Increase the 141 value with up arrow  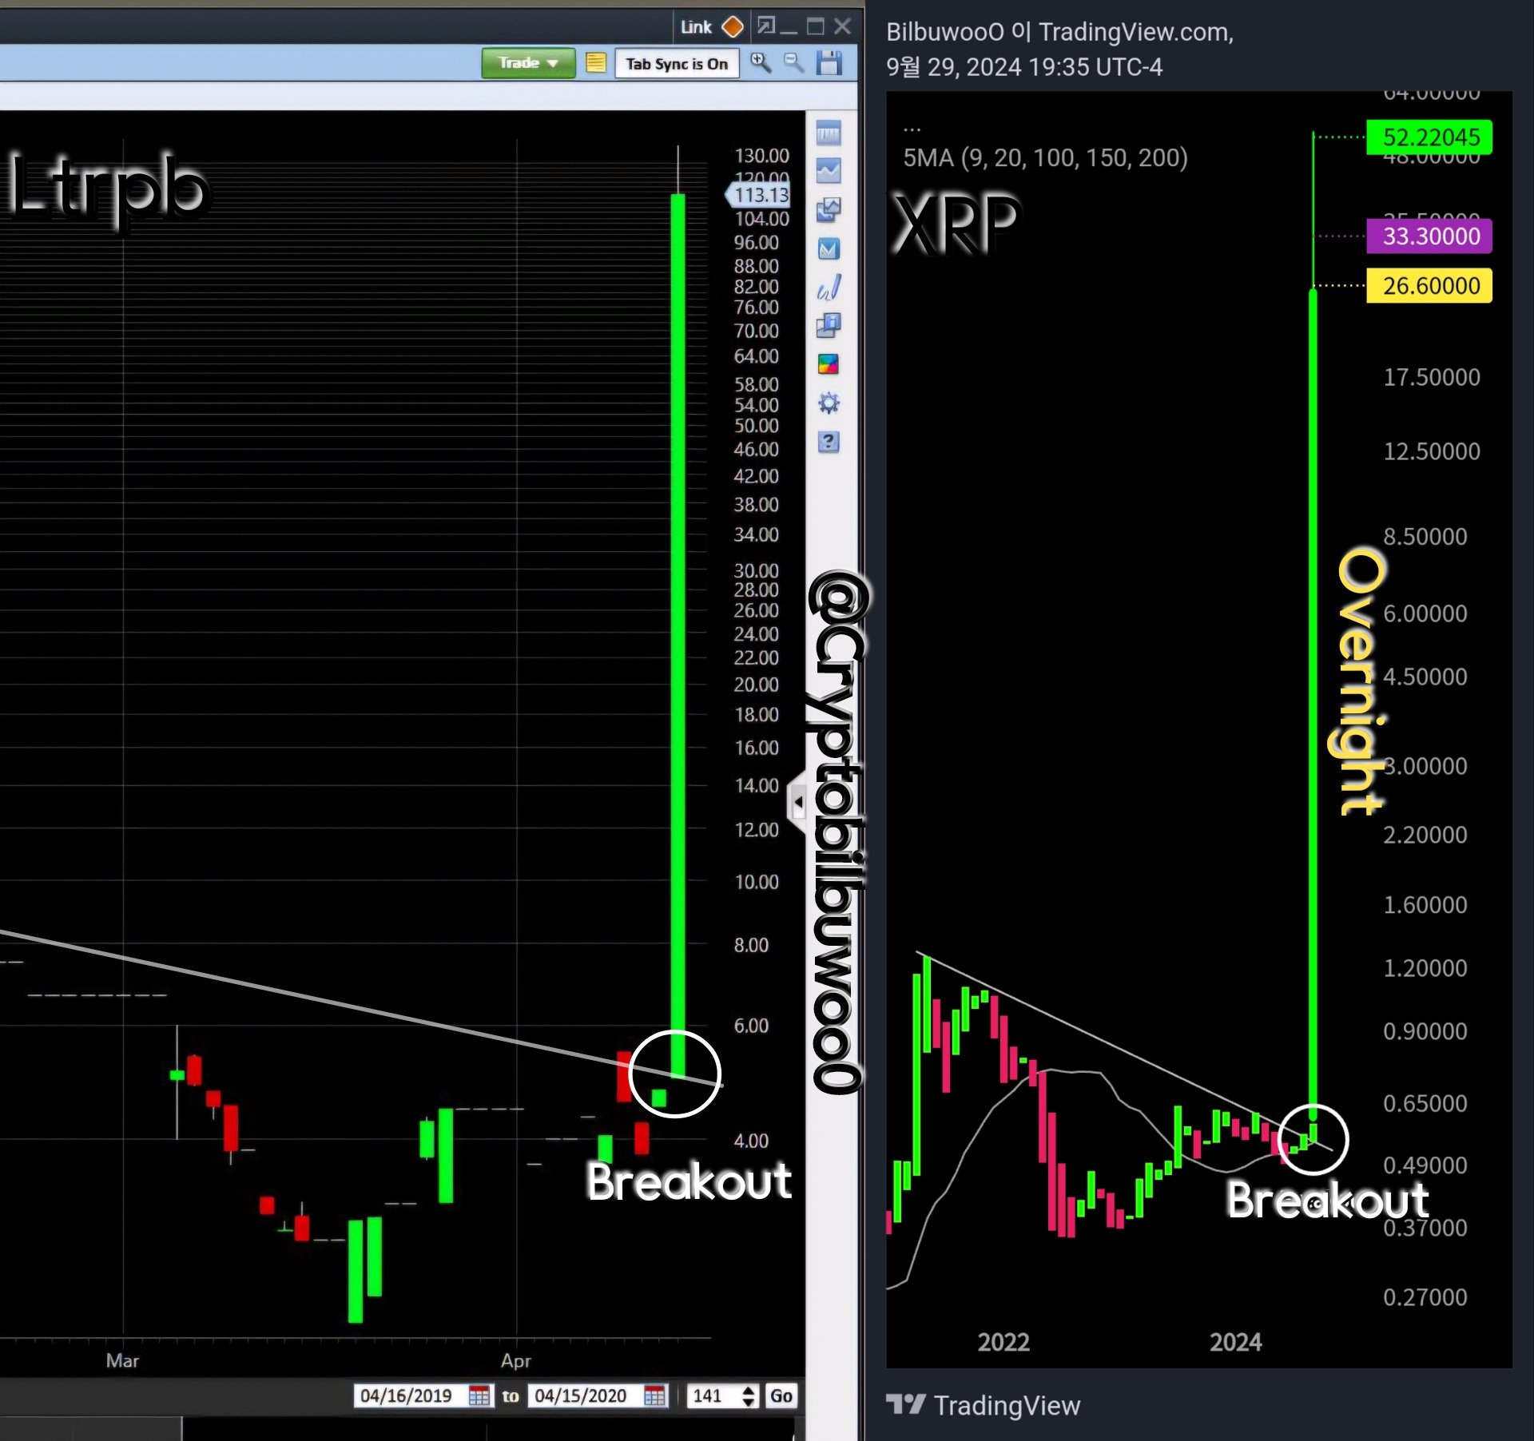click(749, 1390)
